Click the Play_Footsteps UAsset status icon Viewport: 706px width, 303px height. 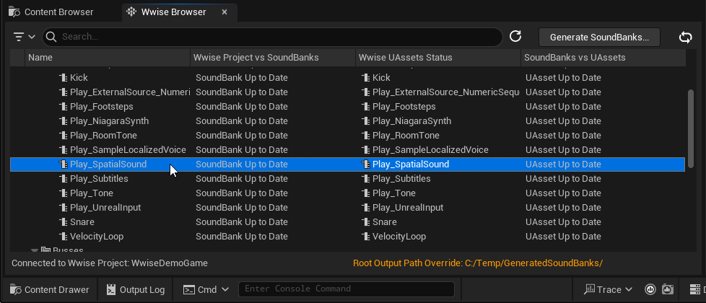[366, 107]
